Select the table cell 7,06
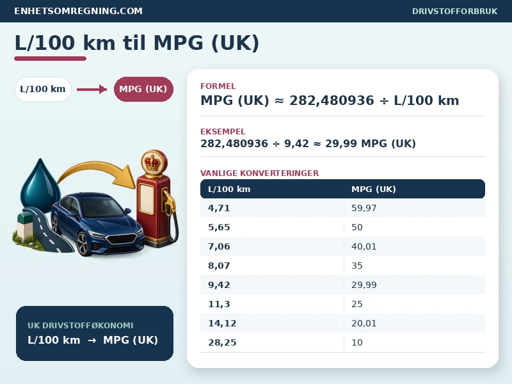The image size is (512, 384). pos(219,246)
